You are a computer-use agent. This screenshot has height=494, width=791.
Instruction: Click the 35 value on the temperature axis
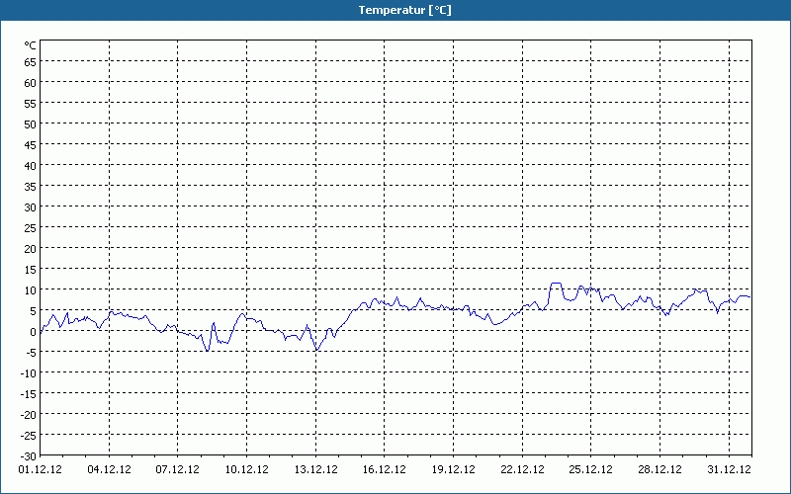(x=31, y=187)
